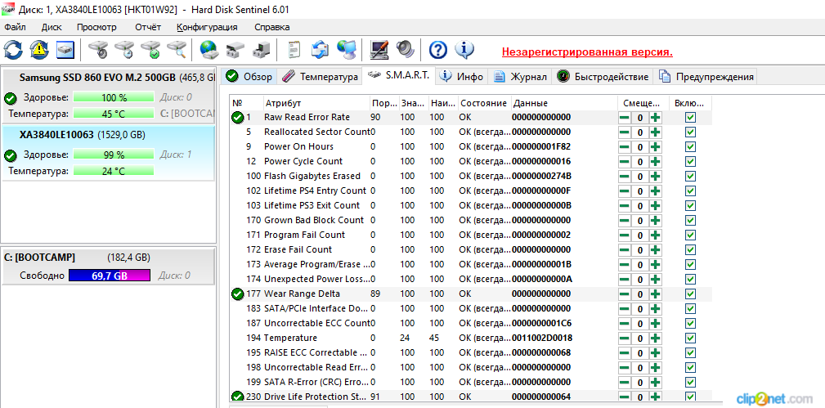Image resolution: width=825 pixels, height=408 pixels.
Task: Open the Конфигурация menu
Action: click(207, 27)
